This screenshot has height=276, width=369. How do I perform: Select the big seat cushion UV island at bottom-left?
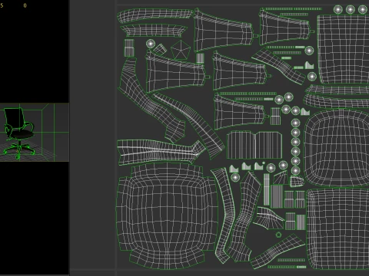(x=167, y=216)
